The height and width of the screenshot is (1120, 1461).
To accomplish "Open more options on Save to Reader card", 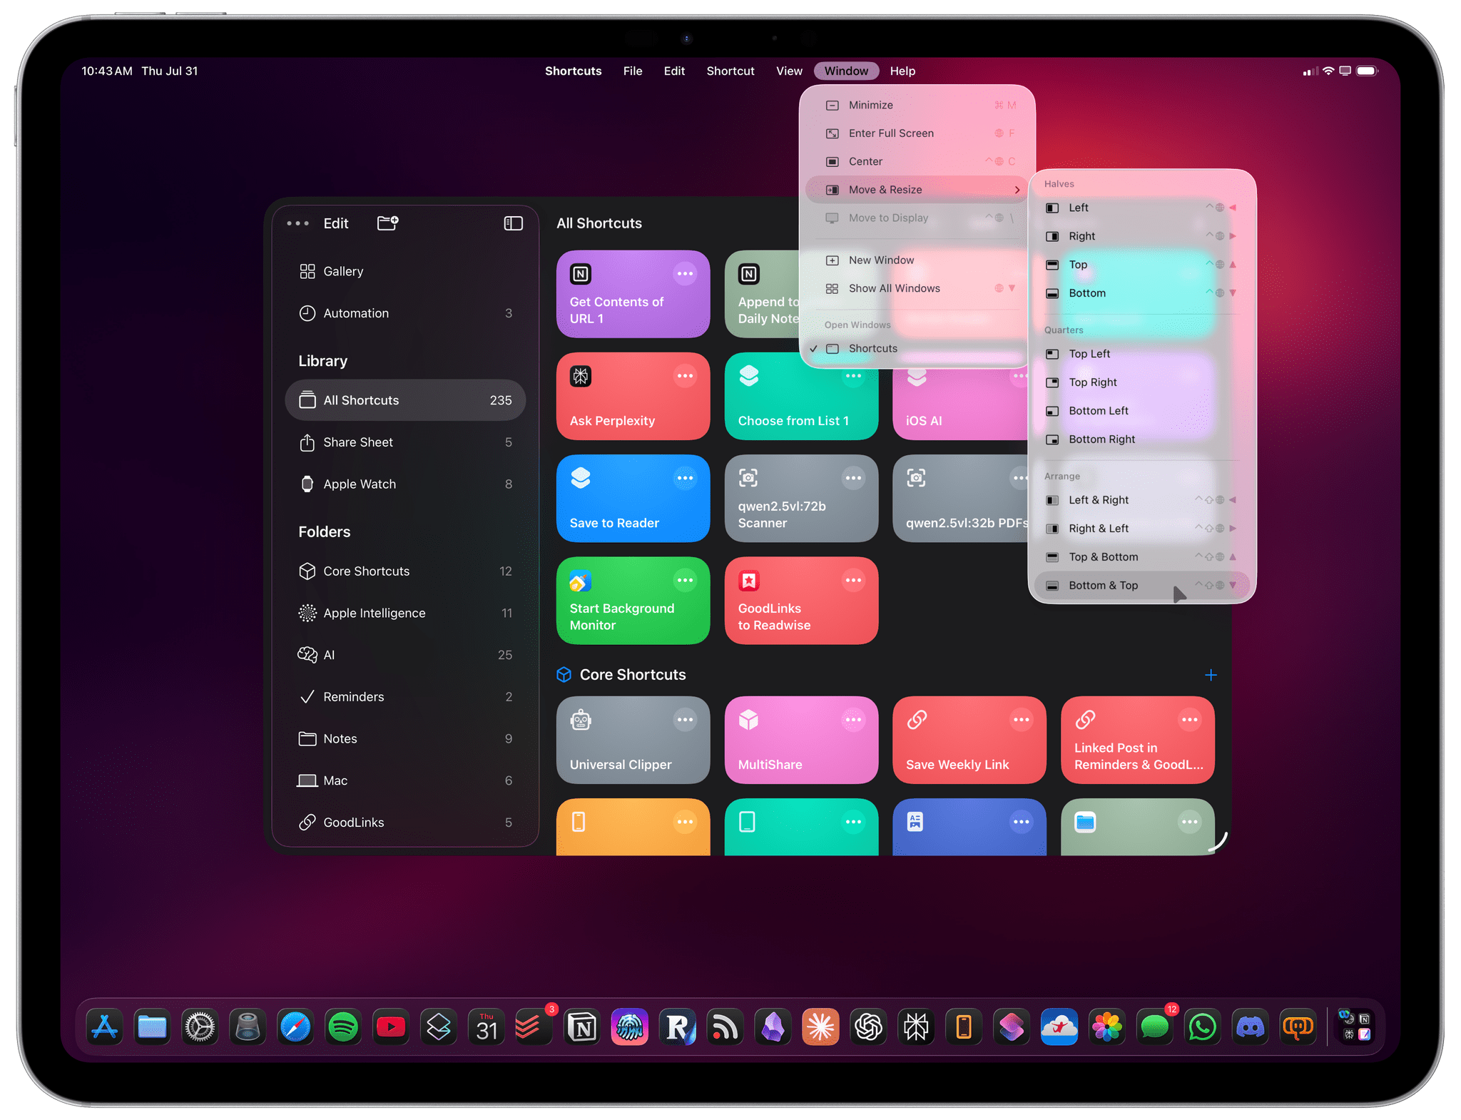I will (x=685, y=478).
